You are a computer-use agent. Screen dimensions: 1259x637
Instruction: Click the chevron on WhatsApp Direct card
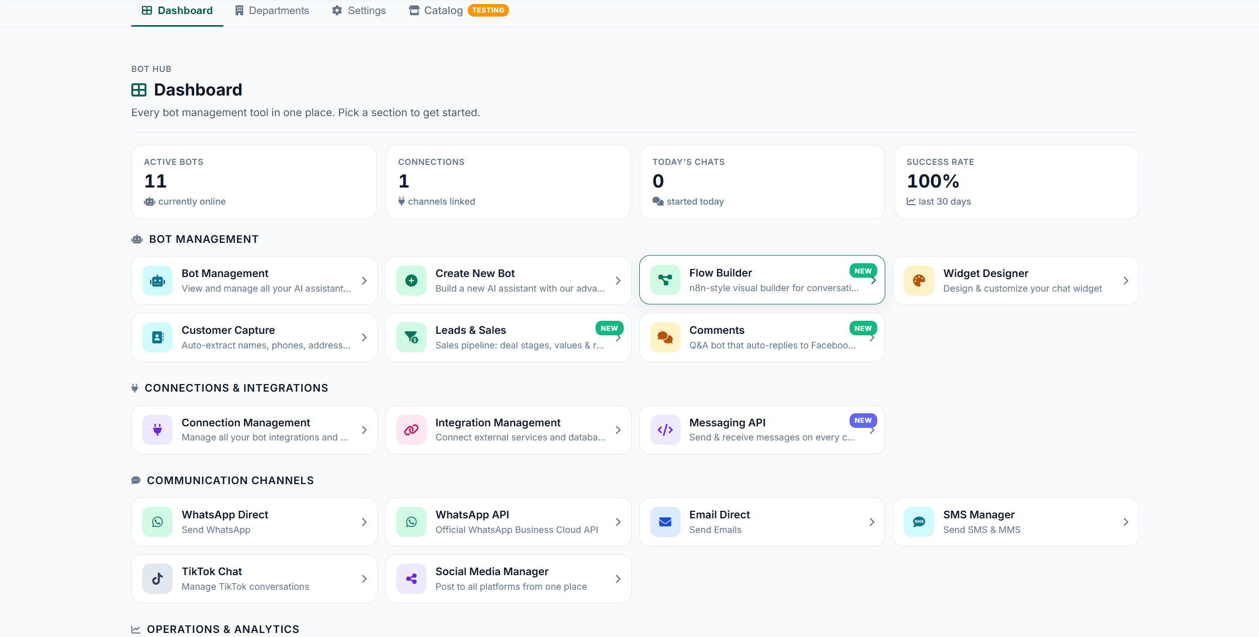[364, 522]
